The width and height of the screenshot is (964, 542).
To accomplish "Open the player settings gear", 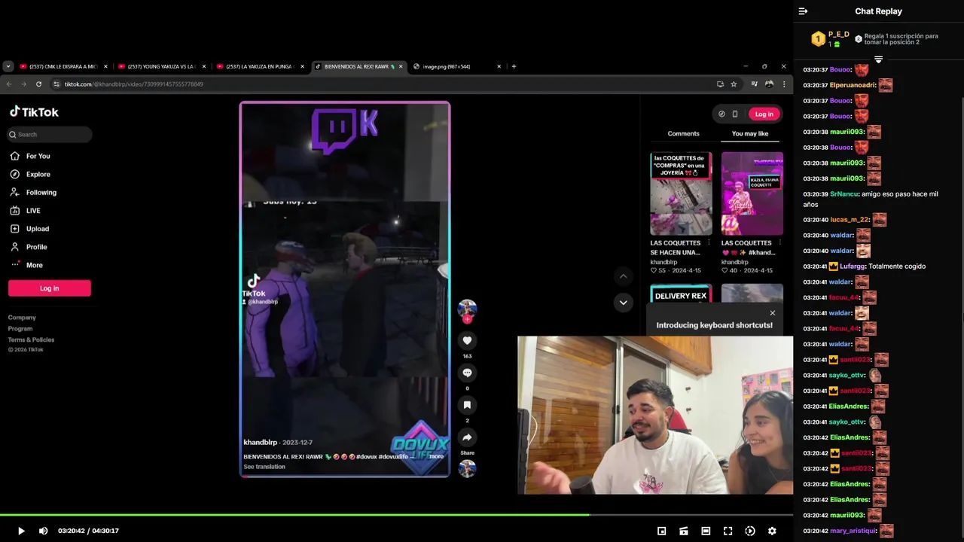I will pyautogui.click(x=772, y=531).
